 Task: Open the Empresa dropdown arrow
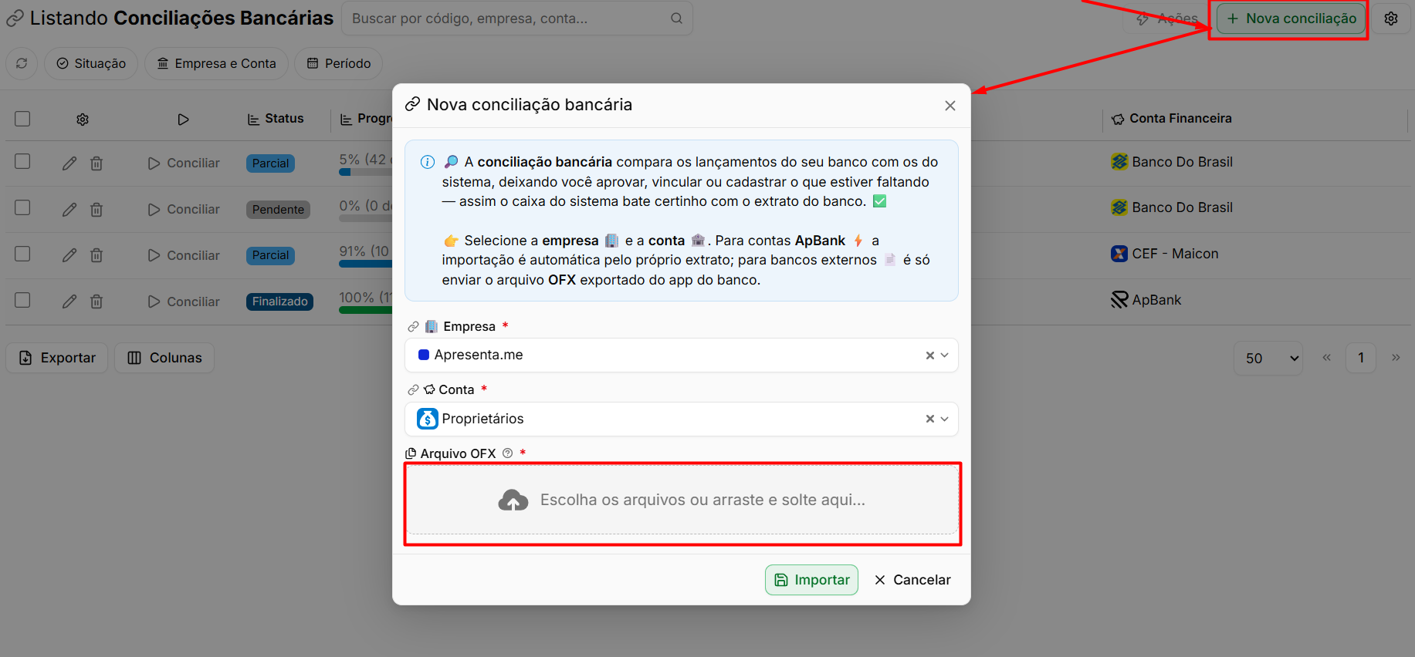tap(944, 355)
